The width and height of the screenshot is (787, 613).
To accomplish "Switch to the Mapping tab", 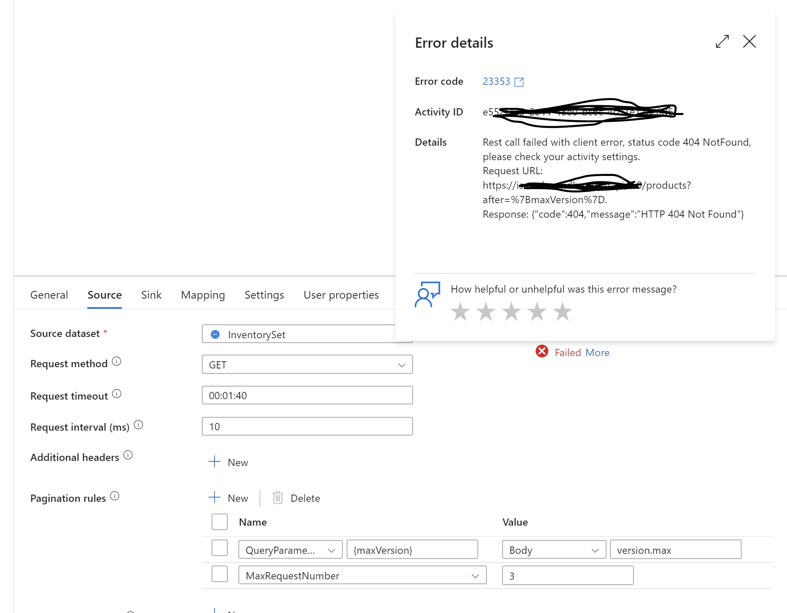I will (x=203, y=294).
